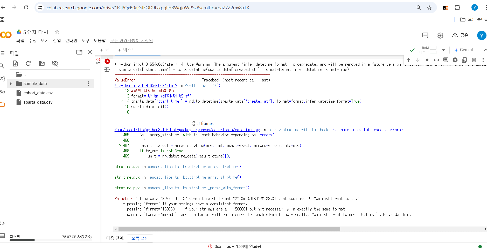Open 모든 북마크 bookmarks folder

473,19
